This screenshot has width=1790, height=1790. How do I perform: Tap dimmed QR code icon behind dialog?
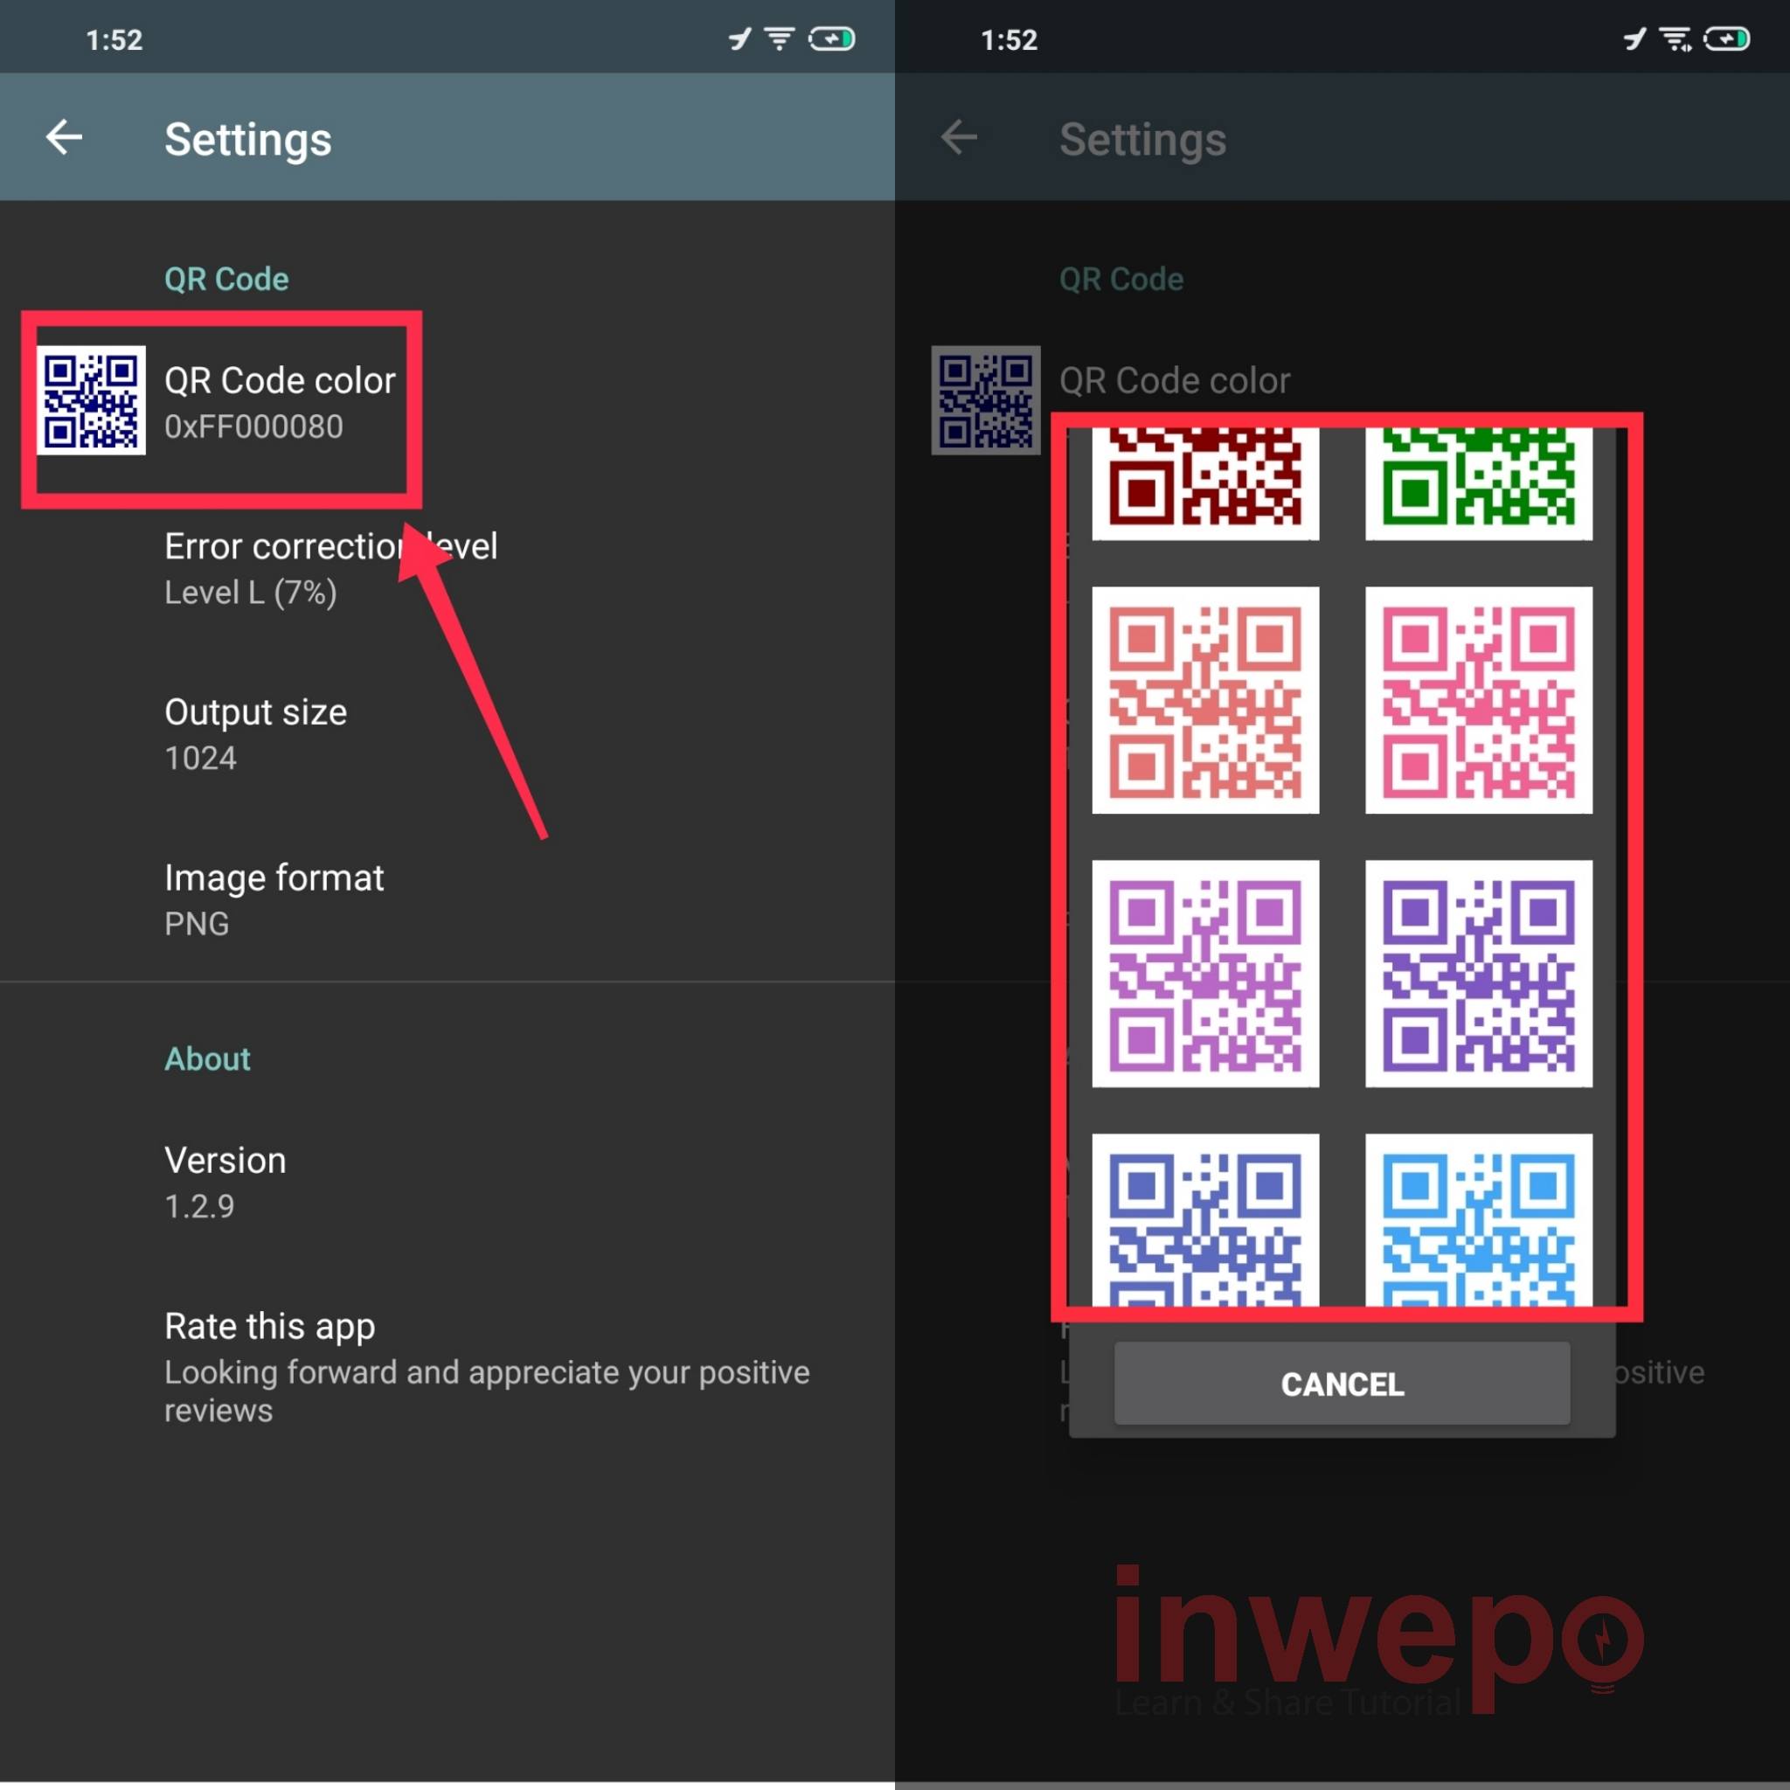985,400
